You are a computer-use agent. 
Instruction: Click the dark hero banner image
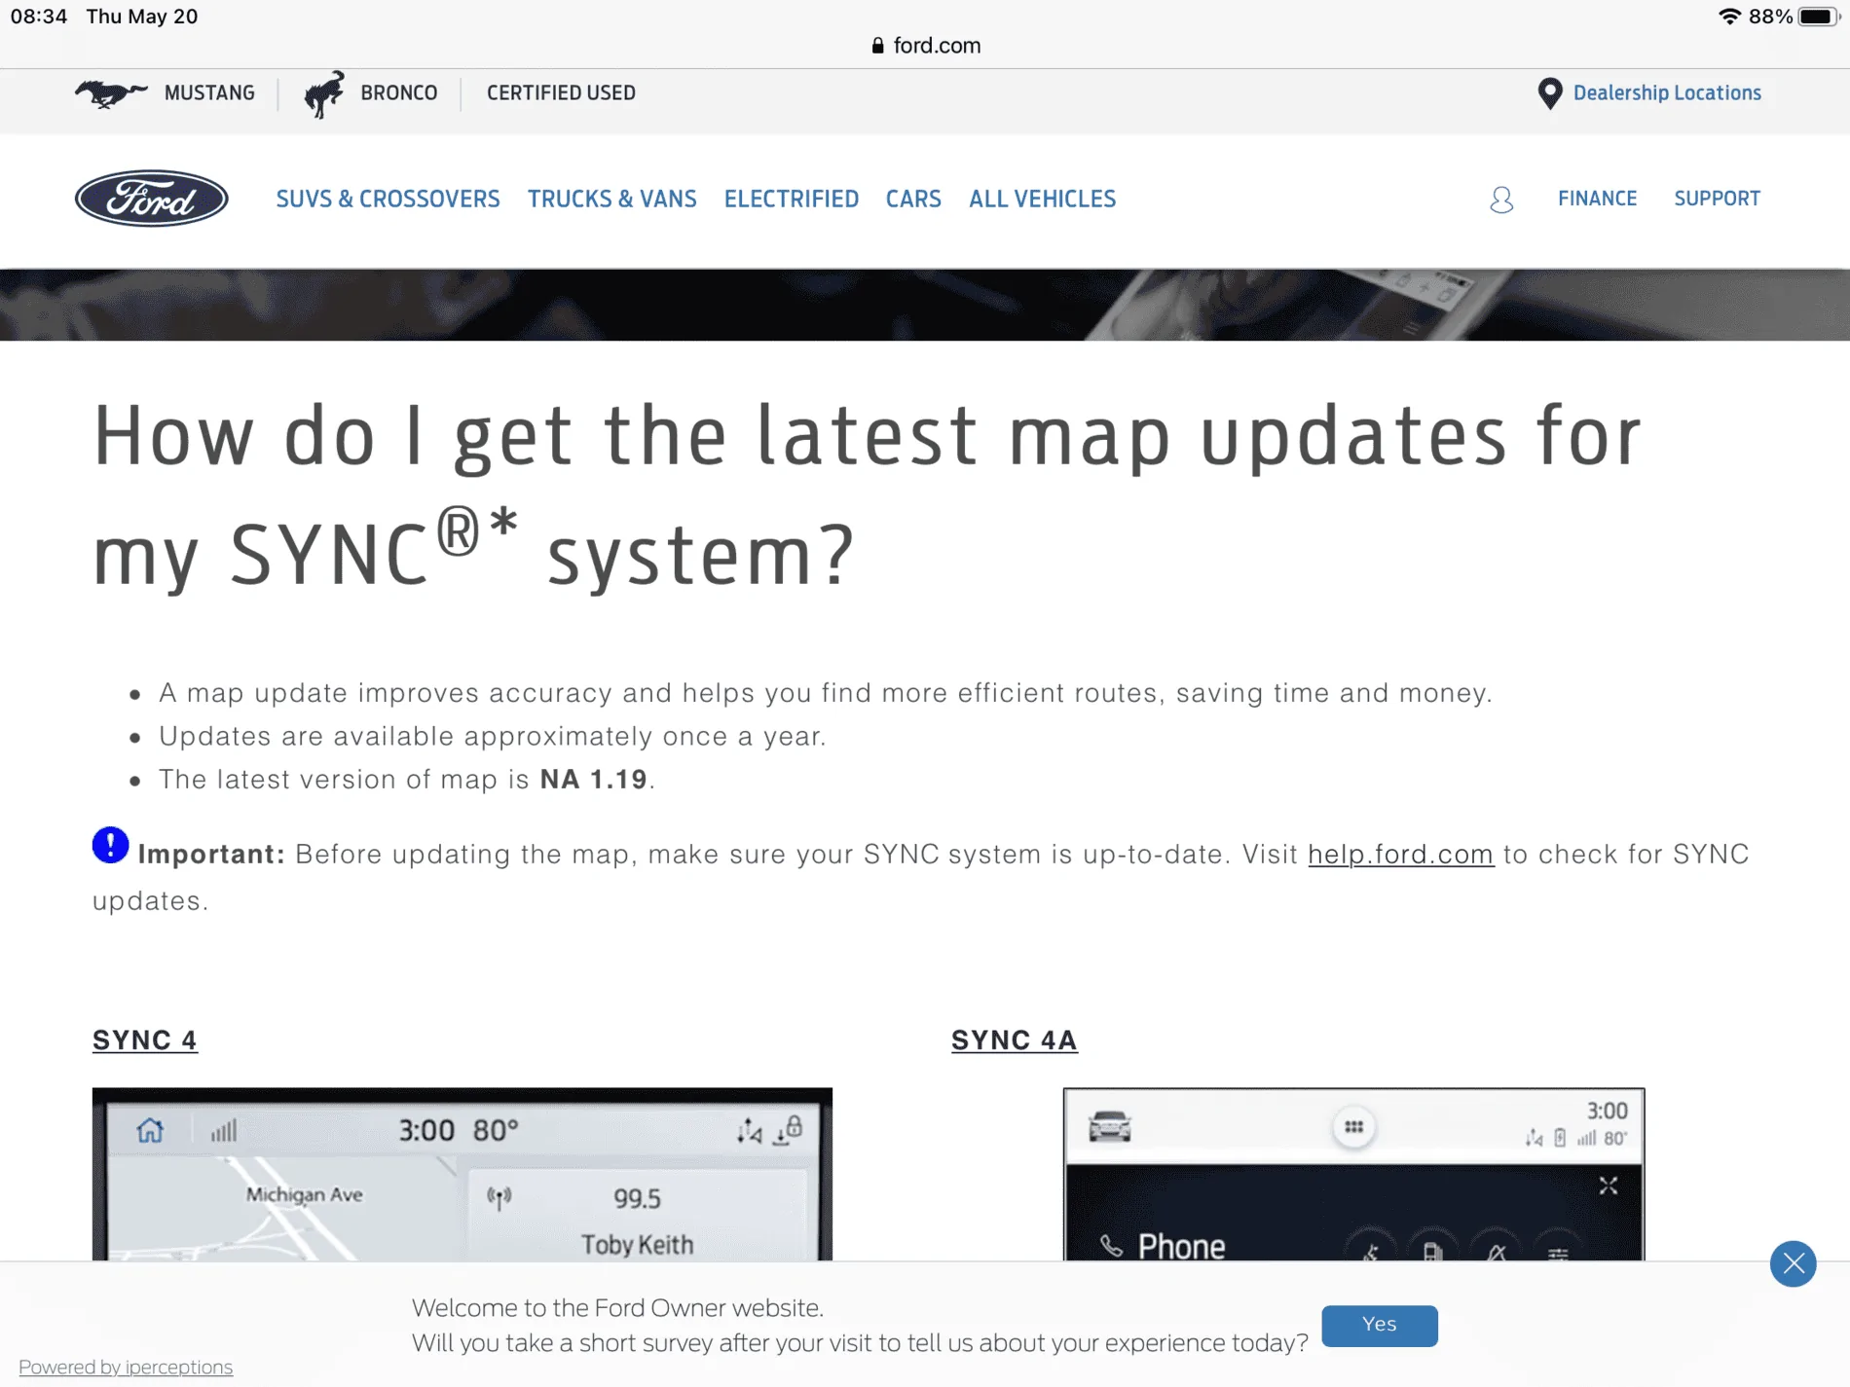click(925, 306)
